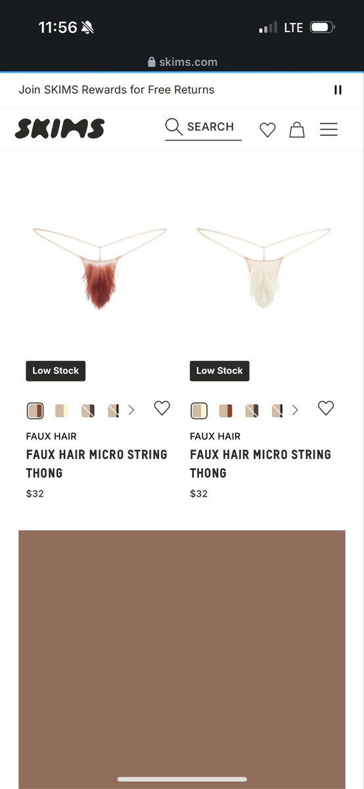This screenshot has height=789, width=364.
Task: Select the rust swatch on right product
Action: tap(225, 411)
